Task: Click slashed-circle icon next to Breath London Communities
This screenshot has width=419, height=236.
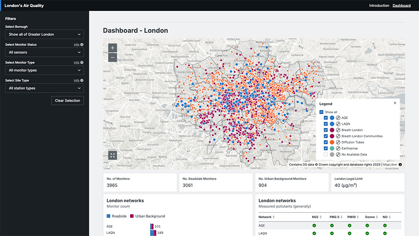Action: 338,136
